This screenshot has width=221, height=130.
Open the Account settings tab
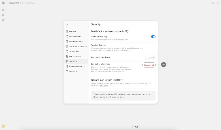point(76,71)
